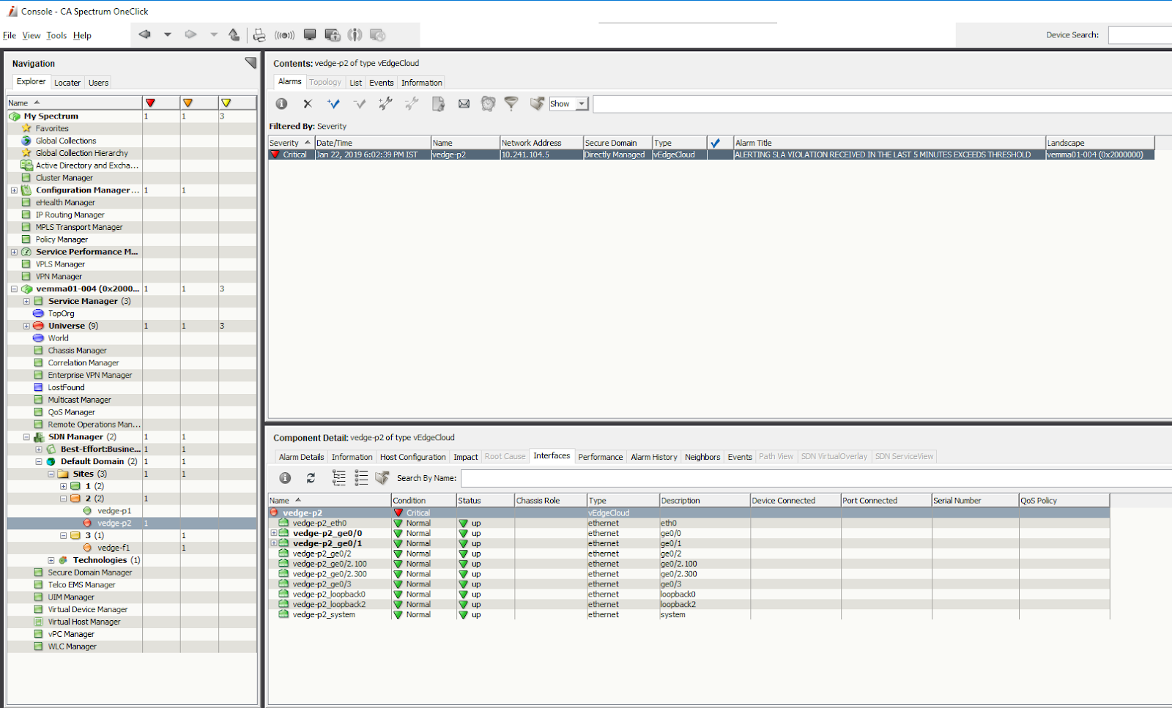Open the Show dropdown in Alarms toolbar
The height and width of the screenshot is (708, 1172).
[x=568, y=104]
